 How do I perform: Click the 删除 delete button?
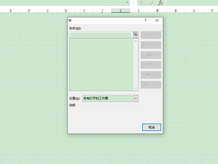tap(150, 75)
